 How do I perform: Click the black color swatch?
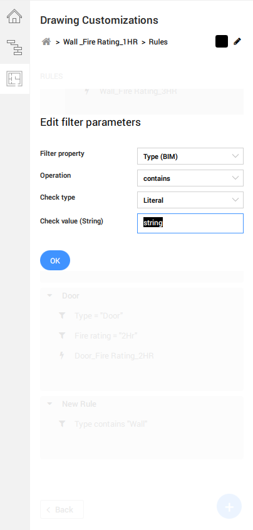point(222,41)
